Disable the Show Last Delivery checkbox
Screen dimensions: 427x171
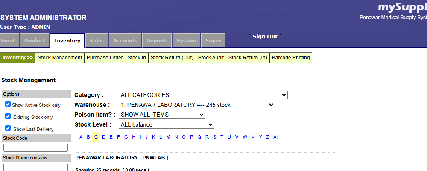pyautogui.click(x=8, y=128)
